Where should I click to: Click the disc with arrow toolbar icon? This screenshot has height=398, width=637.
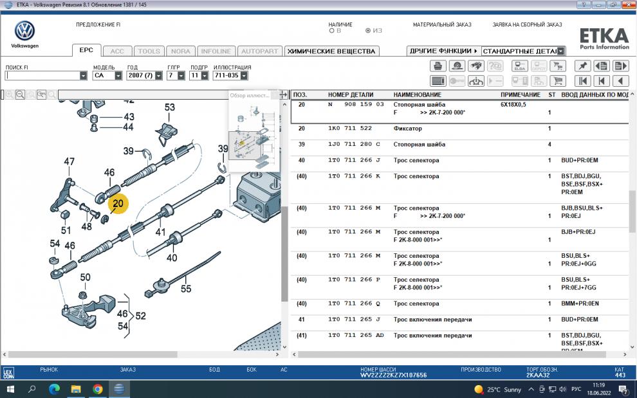coord(457,66)
